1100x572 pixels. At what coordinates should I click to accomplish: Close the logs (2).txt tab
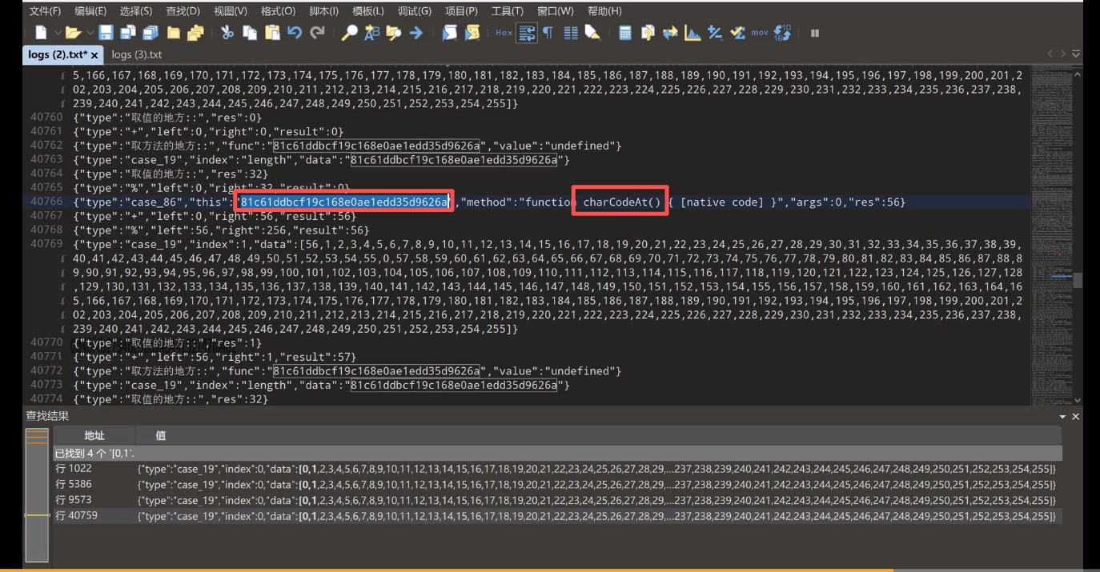pos(94,55)
